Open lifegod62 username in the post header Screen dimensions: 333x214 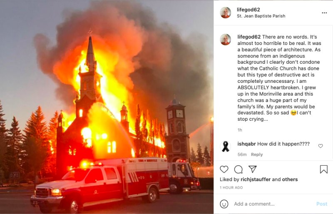[x=248, y=10]
